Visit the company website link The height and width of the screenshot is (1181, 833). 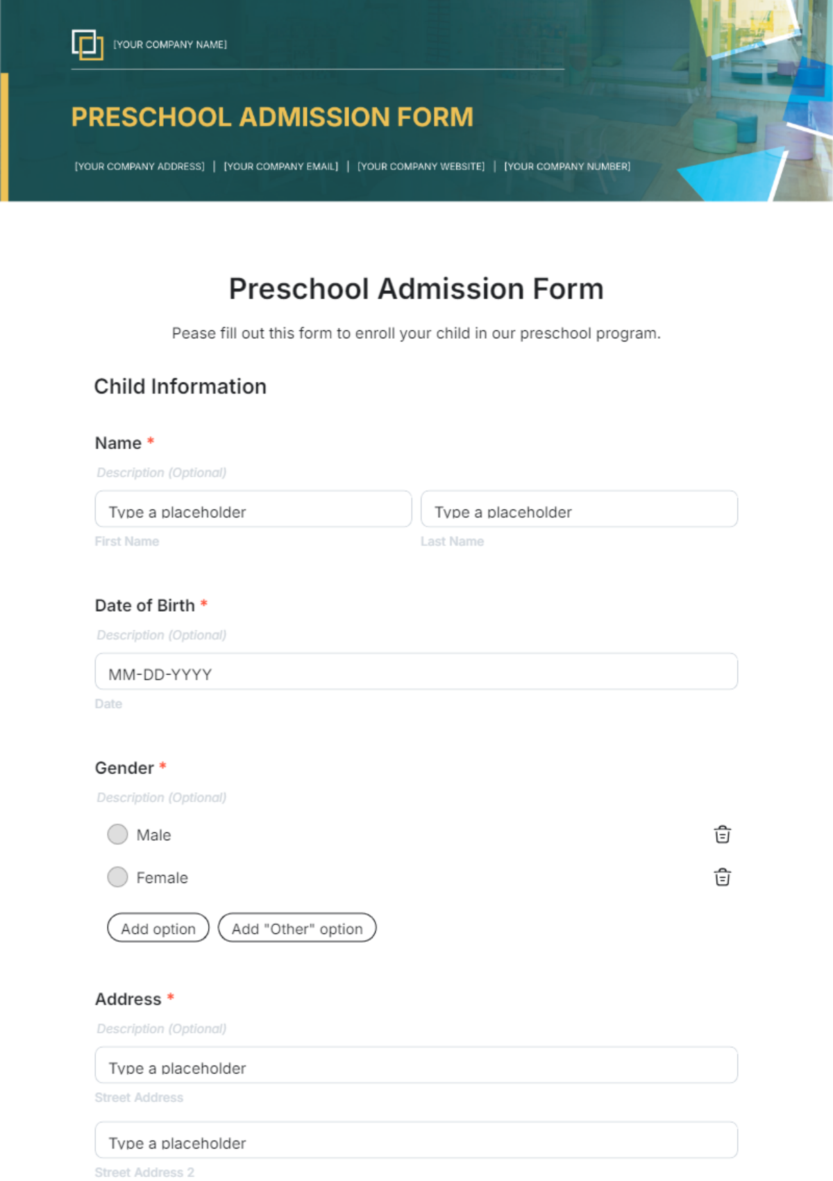coord(421,166)
